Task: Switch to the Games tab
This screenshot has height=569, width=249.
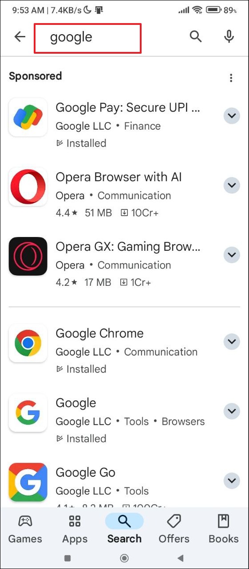Action: pos(25,529)
